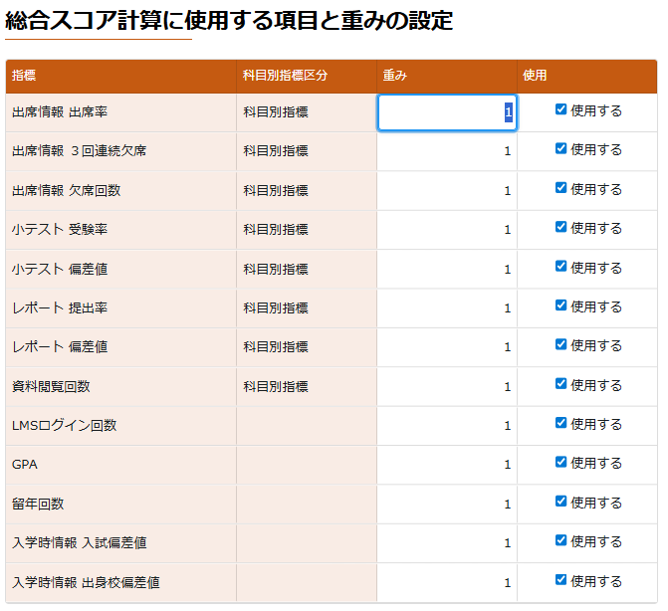The image size is (668, 611).
Task: Click the weight input for 資料閲覧回数
Action: point(446,386)
